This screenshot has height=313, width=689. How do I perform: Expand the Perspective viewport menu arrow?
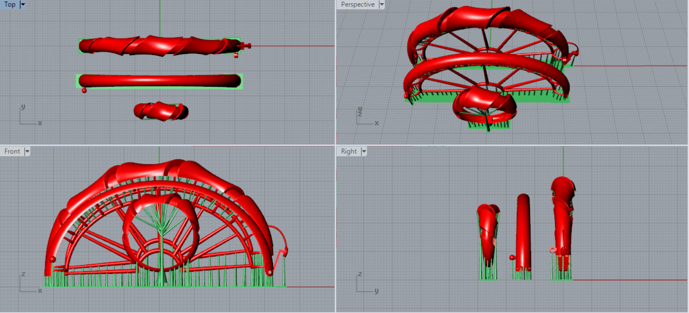(x=381, y=4)
